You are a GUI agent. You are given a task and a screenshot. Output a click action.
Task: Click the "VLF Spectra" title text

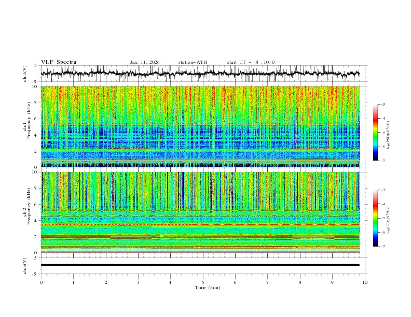[59, 62]
